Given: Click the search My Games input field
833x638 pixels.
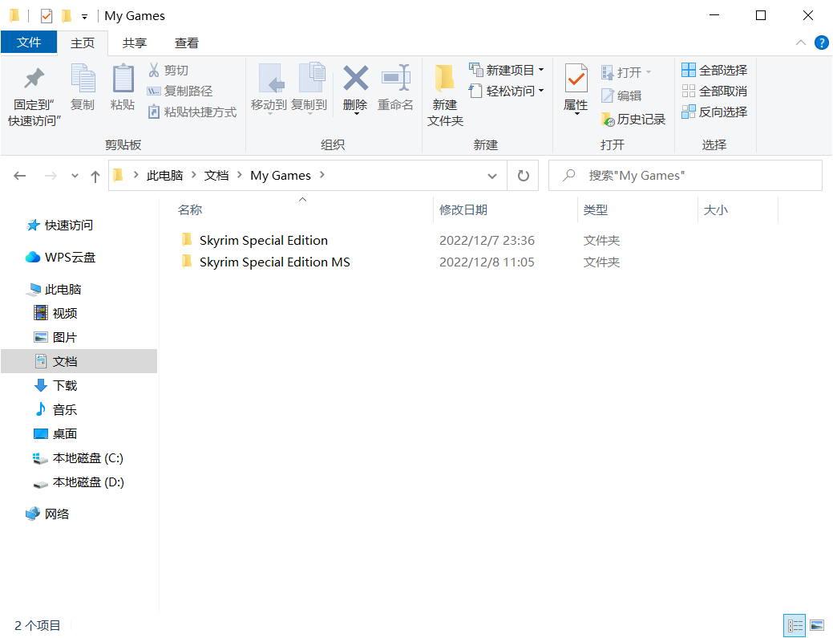Looking at the screenshot, I should click(x=685, y=176).
